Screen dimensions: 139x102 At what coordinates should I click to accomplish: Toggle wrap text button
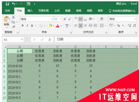pos(102,19)
